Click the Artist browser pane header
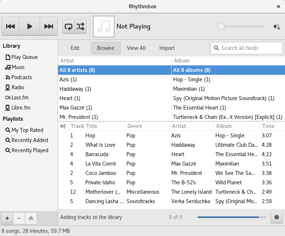The height and width of the screenshot is (236, 285). [115, 61]
